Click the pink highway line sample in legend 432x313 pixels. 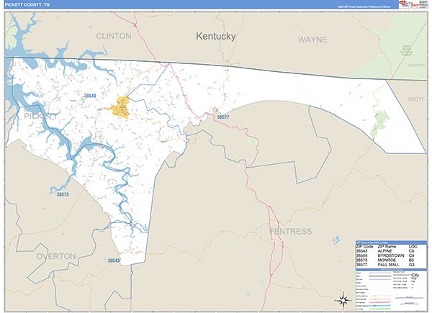(380, 302)
